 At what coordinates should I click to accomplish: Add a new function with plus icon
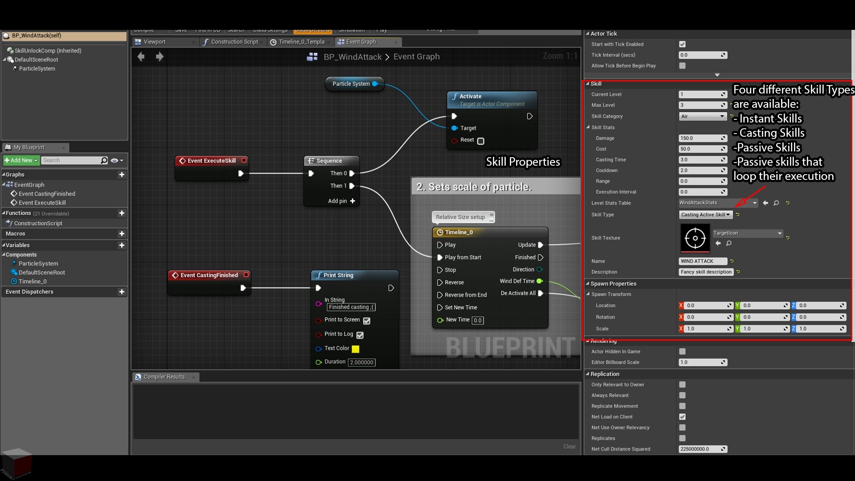tap(122, 213)
